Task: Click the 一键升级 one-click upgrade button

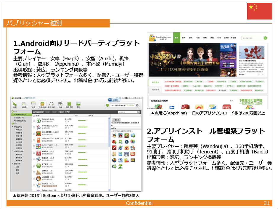Action: pos(116,120)
